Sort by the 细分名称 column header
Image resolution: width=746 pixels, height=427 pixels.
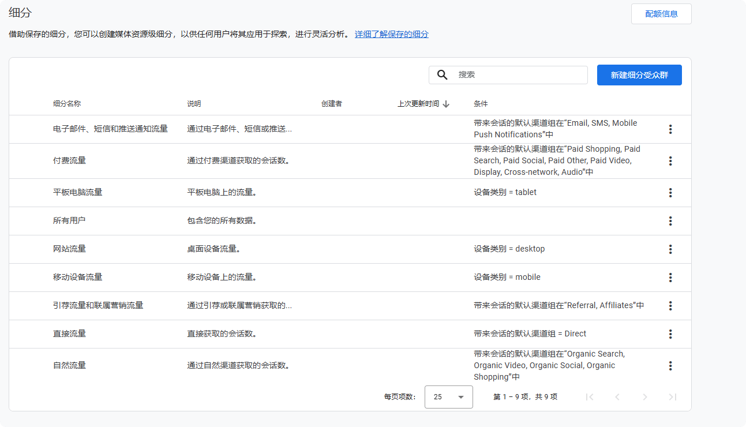67,104
